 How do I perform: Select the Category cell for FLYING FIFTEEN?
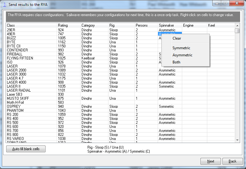(94, 58)
